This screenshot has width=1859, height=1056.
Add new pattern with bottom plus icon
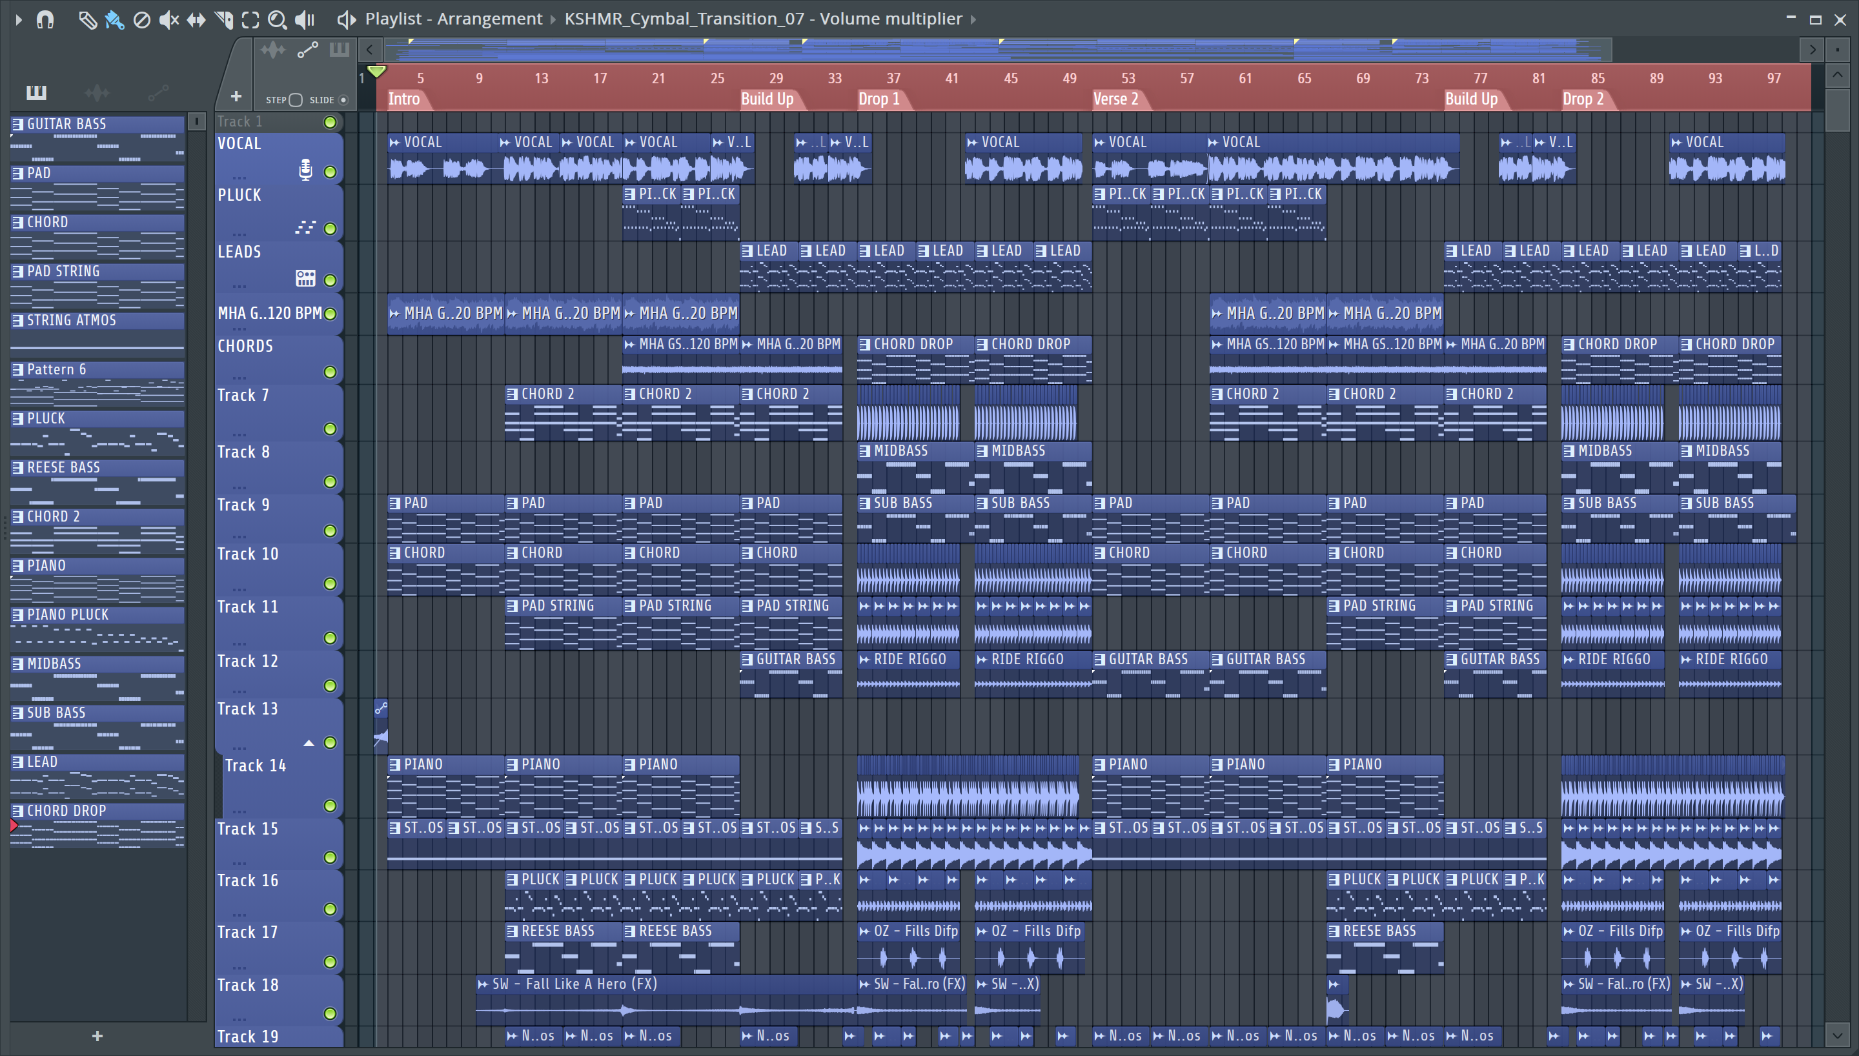click(x=98, y=1036)
